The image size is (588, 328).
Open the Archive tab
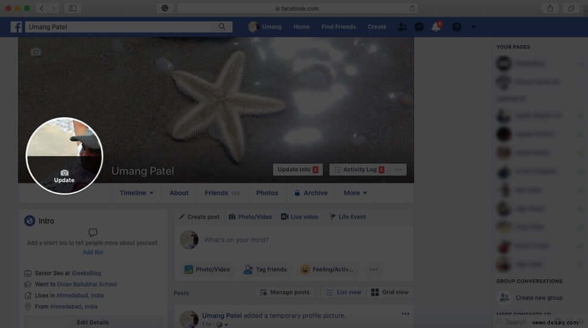pos(311,193)
